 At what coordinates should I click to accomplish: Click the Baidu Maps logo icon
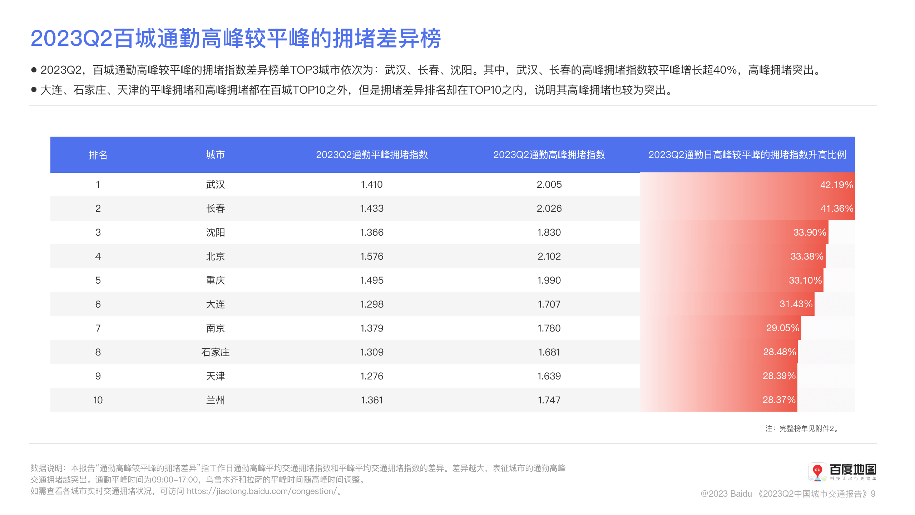(x=817, y=472)
